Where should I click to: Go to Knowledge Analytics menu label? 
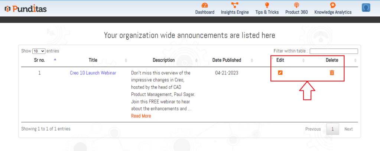[333, 12]
